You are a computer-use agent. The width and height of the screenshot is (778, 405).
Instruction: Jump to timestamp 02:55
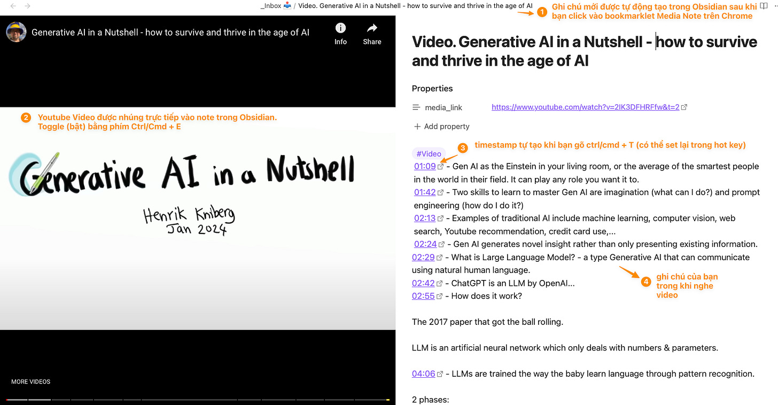[423, 297]
